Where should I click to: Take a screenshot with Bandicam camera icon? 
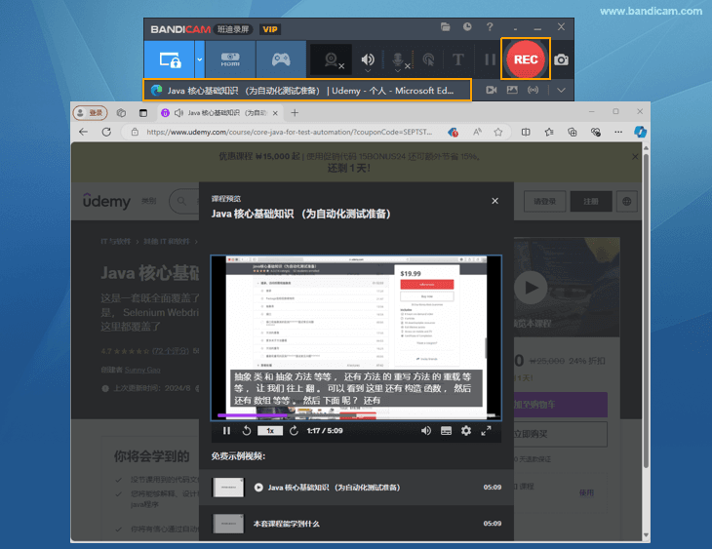[x=561, y=59]
